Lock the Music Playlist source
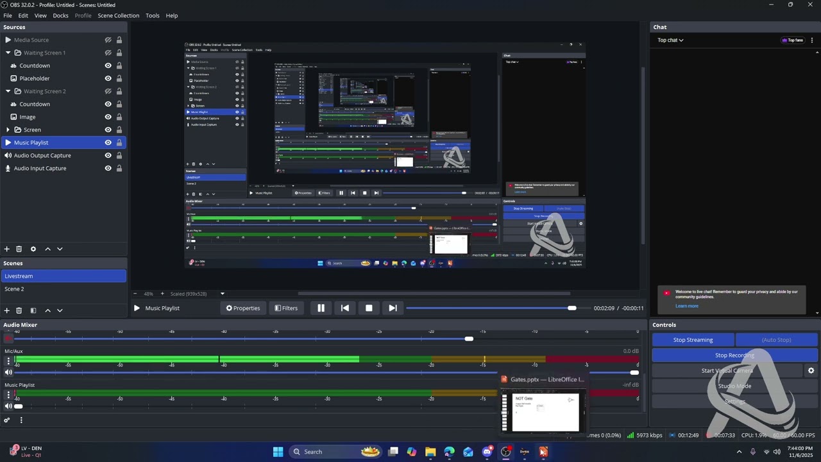Image resolution: width=821 pixels, height=462 pixels. click(x=119, y=142)
